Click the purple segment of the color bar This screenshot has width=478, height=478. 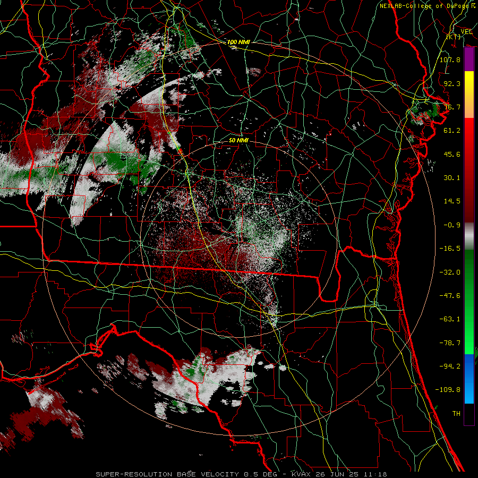469,59
